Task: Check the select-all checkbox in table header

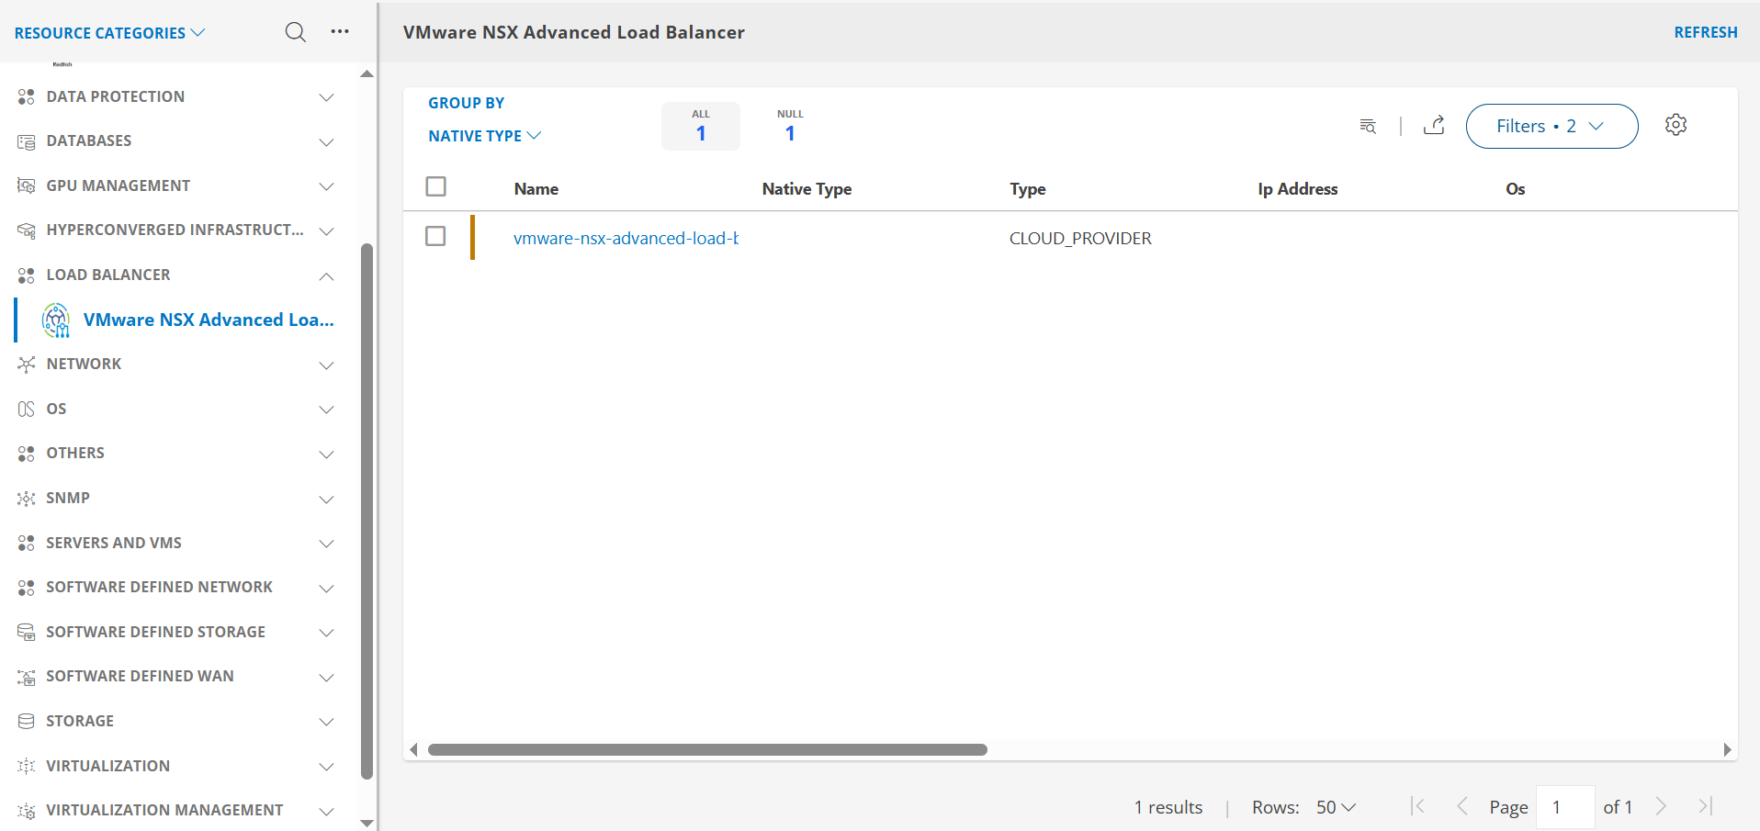Action: [x=435, y=185]
